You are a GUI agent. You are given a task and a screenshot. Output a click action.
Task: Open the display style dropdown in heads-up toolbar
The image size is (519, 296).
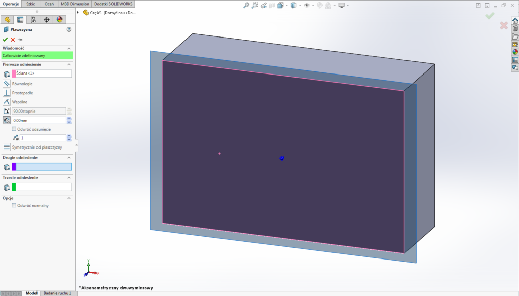[300, 5]
